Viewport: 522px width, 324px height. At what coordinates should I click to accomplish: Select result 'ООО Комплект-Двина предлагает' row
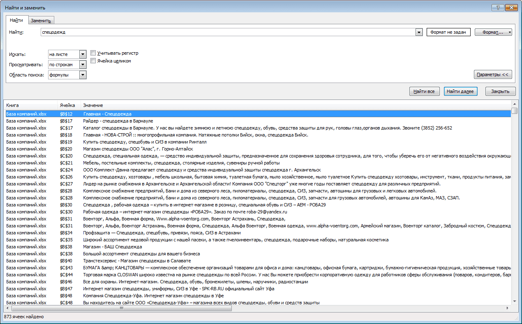click(258, 170)
